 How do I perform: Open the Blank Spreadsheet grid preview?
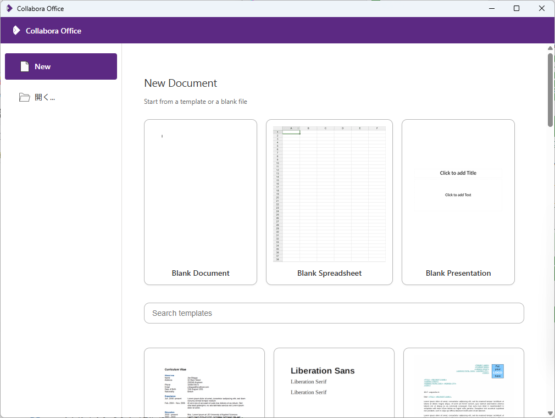(329, 194)
